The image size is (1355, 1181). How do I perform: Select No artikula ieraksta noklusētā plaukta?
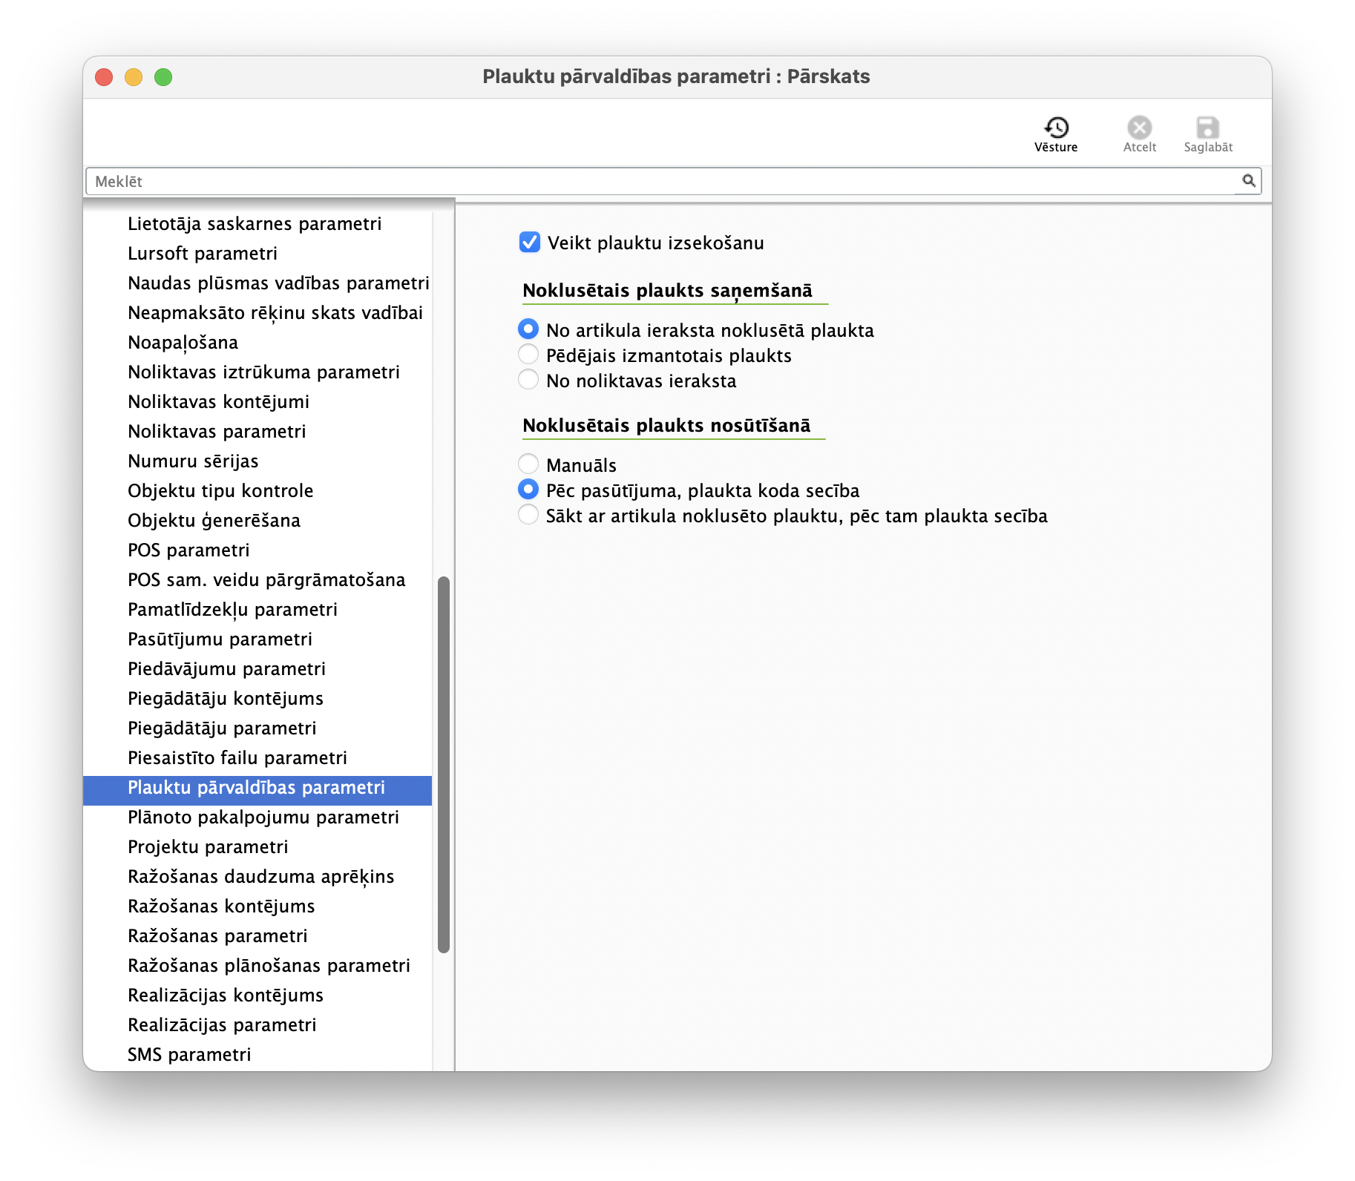point(528,329)
